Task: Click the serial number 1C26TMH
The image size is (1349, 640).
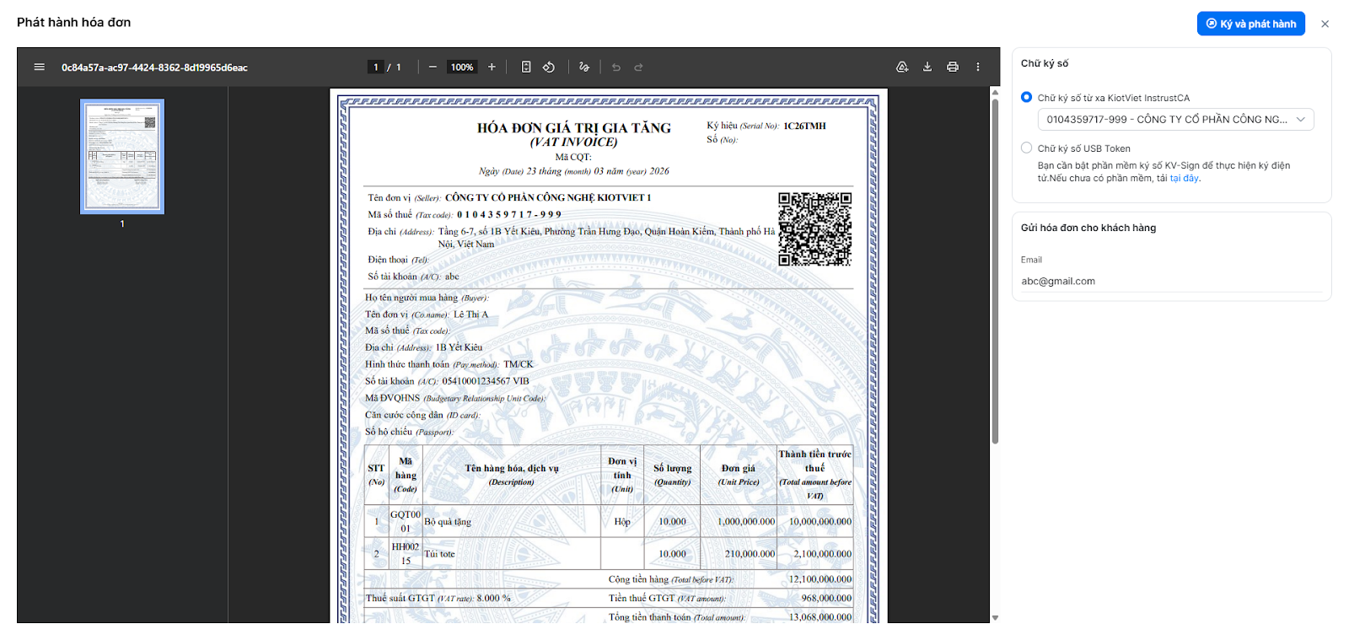Action: coord(805,126)
